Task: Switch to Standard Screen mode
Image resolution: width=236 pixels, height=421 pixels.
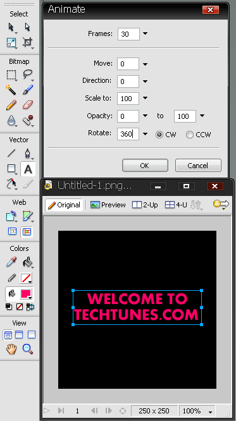Action: 8,335
